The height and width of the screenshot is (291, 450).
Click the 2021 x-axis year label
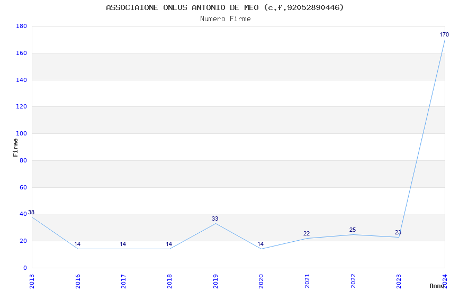pos(307,281)
